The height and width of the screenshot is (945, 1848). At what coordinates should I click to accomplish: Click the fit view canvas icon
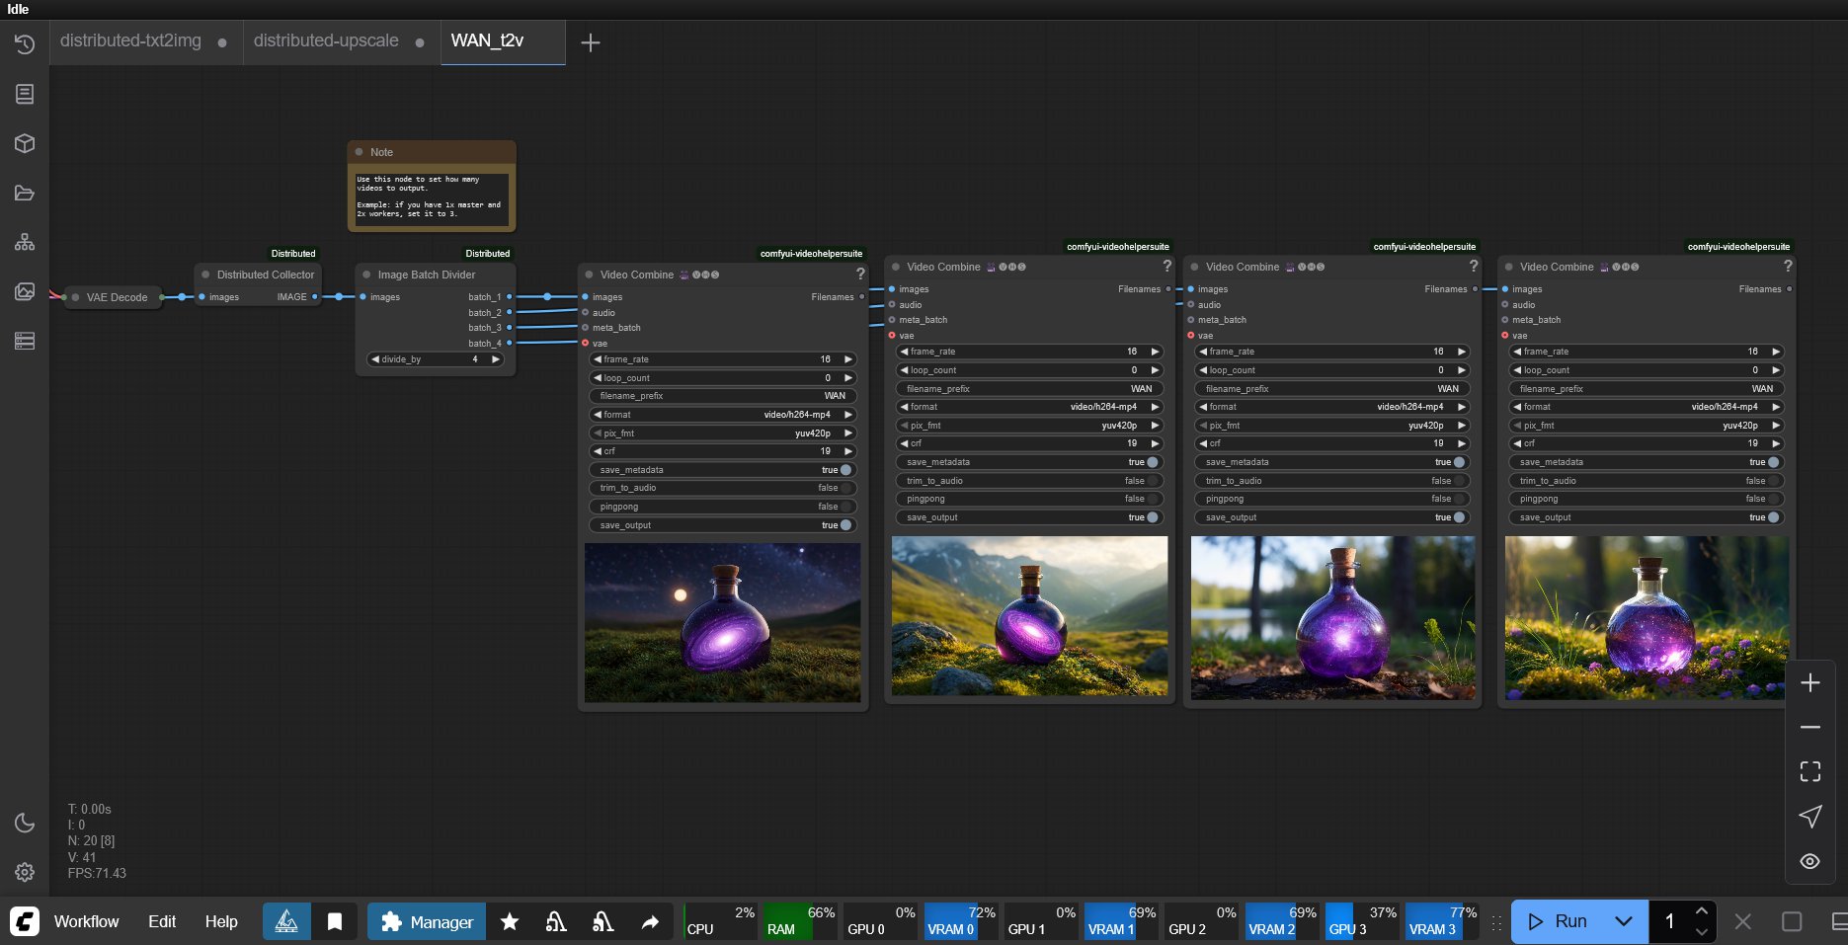click(x=1809, y=771)
